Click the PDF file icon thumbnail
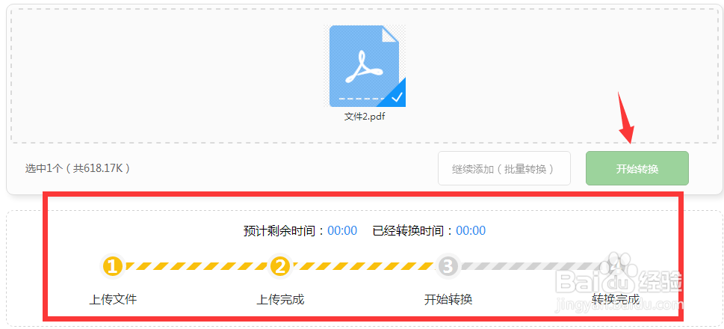The height and width of the screenshot is (329, 724). 365,66
